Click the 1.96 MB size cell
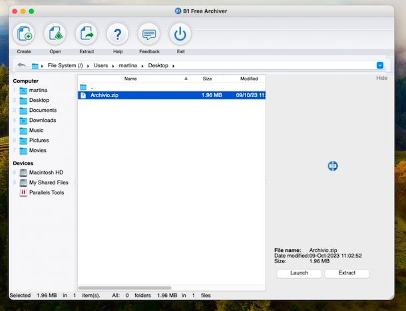The height and width of the screenshot is (311, 406). [x=212, y=95]
